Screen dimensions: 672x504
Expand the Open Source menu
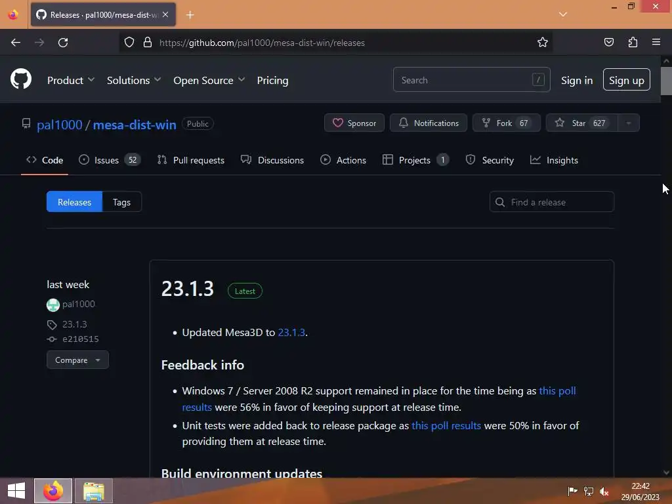pyautogui.click(x=209, y=80)
